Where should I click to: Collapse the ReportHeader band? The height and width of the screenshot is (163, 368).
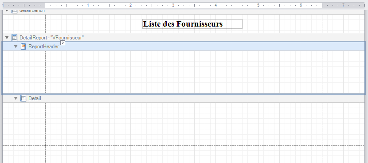tap(16, 47)
